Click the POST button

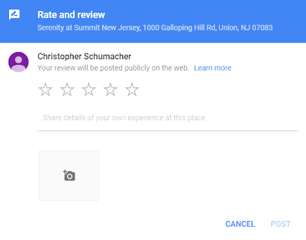pyautogui.click(x=280, y=224)
